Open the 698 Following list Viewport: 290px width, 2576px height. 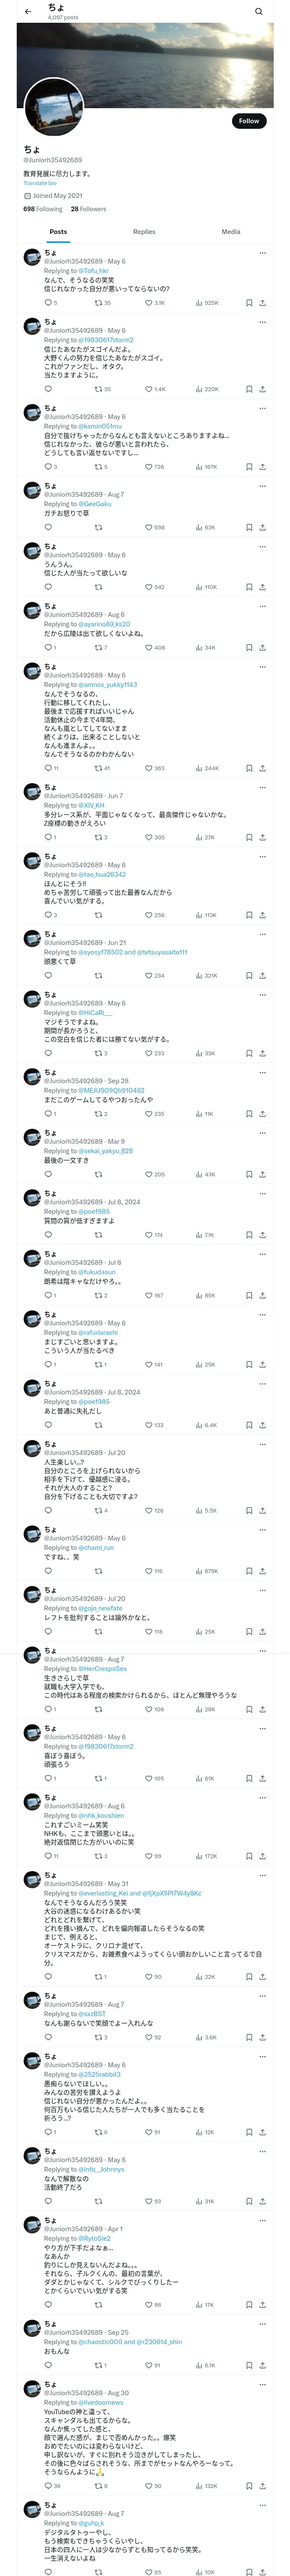click(43, 209)
